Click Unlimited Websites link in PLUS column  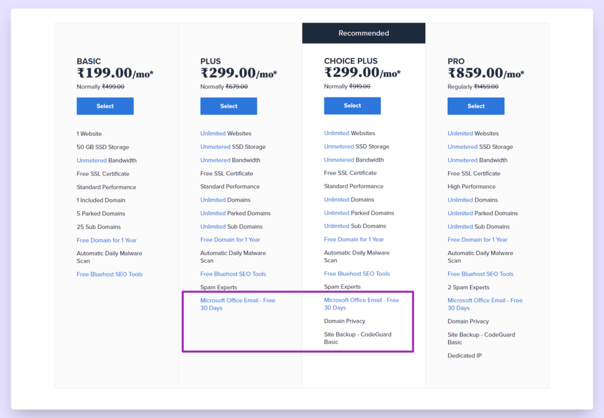(213, 133)
